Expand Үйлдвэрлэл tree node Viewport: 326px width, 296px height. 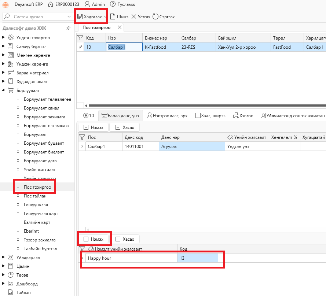(3, 257)
